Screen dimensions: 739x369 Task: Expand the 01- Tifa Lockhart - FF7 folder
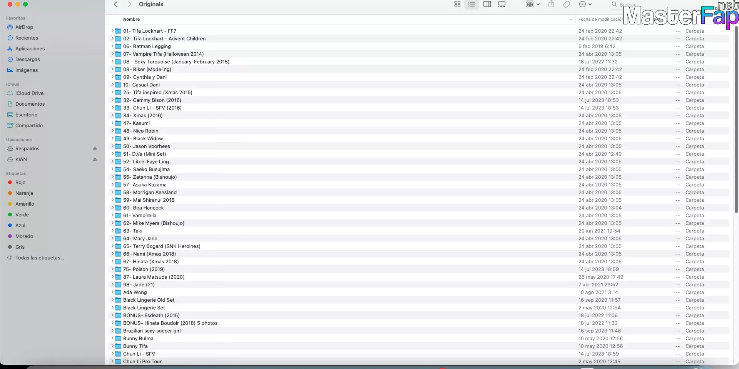pyautogui.click(x=112, y=31)
